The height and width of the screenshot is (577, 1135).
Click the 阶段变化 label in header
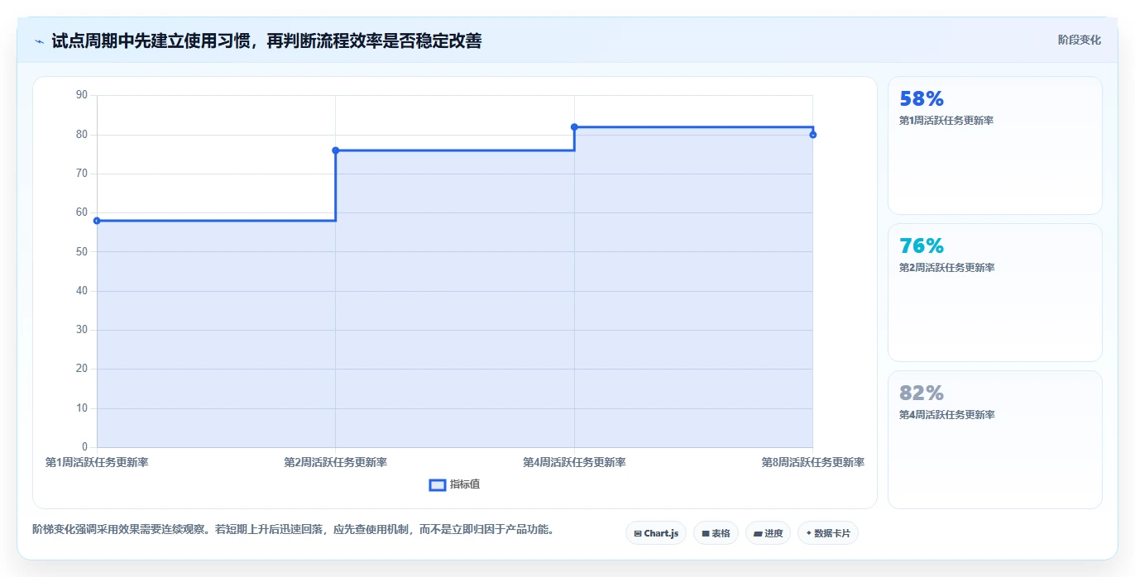click(1079, 40)
